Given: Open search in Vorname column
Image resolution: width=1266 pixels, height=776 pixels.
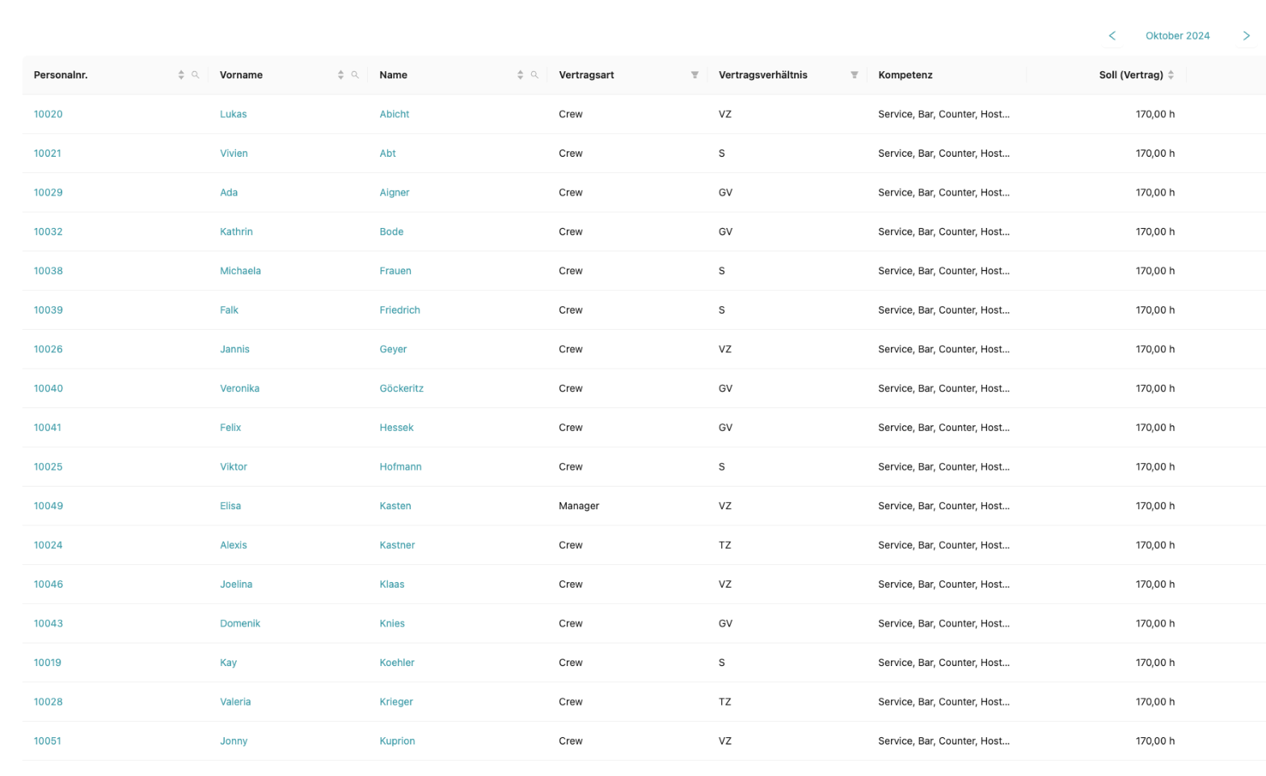Looking at the screenshot, I should click(x=355, y=75).
